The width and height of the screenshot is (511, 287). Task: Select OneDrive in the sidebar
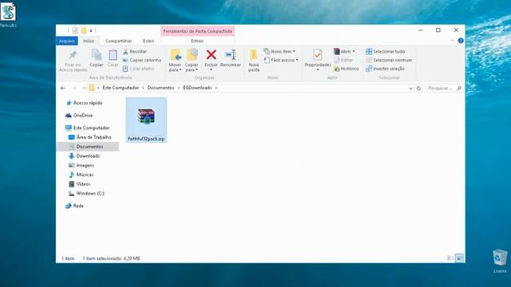[x=79, y=115]
